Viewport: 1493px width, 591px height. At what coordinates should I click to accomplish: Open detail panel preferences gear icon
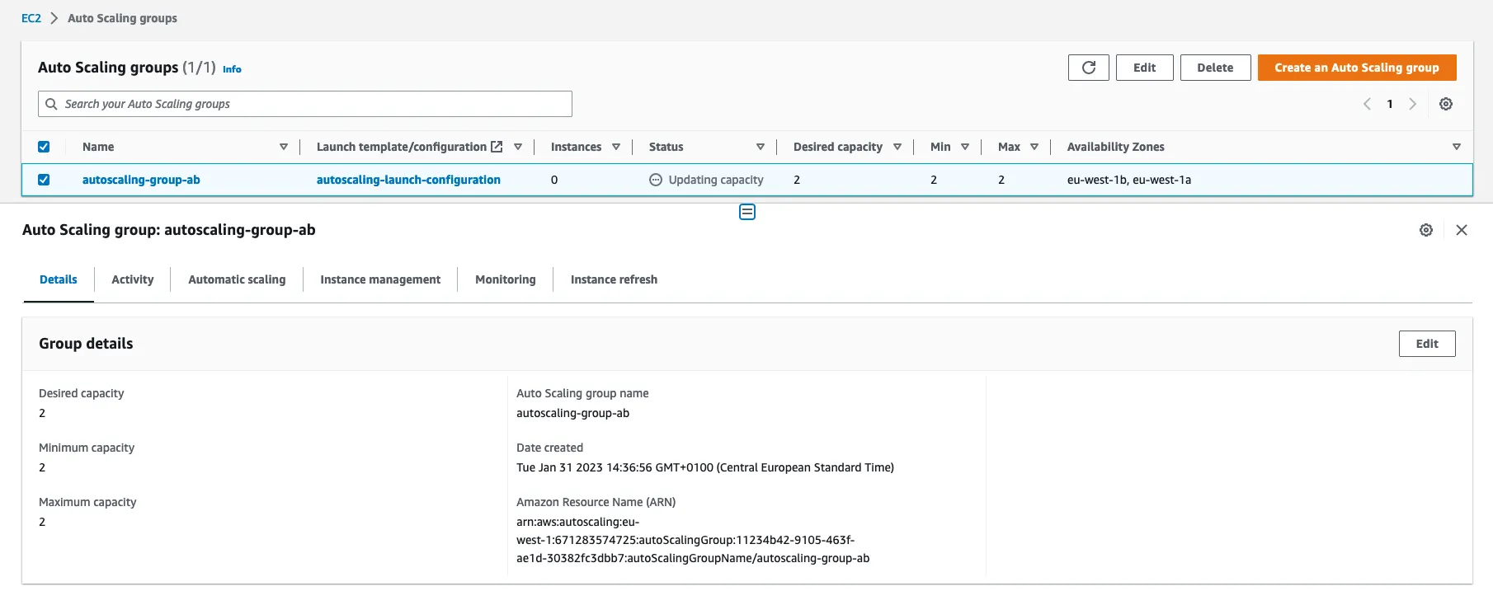click(x=1426, y=230)
